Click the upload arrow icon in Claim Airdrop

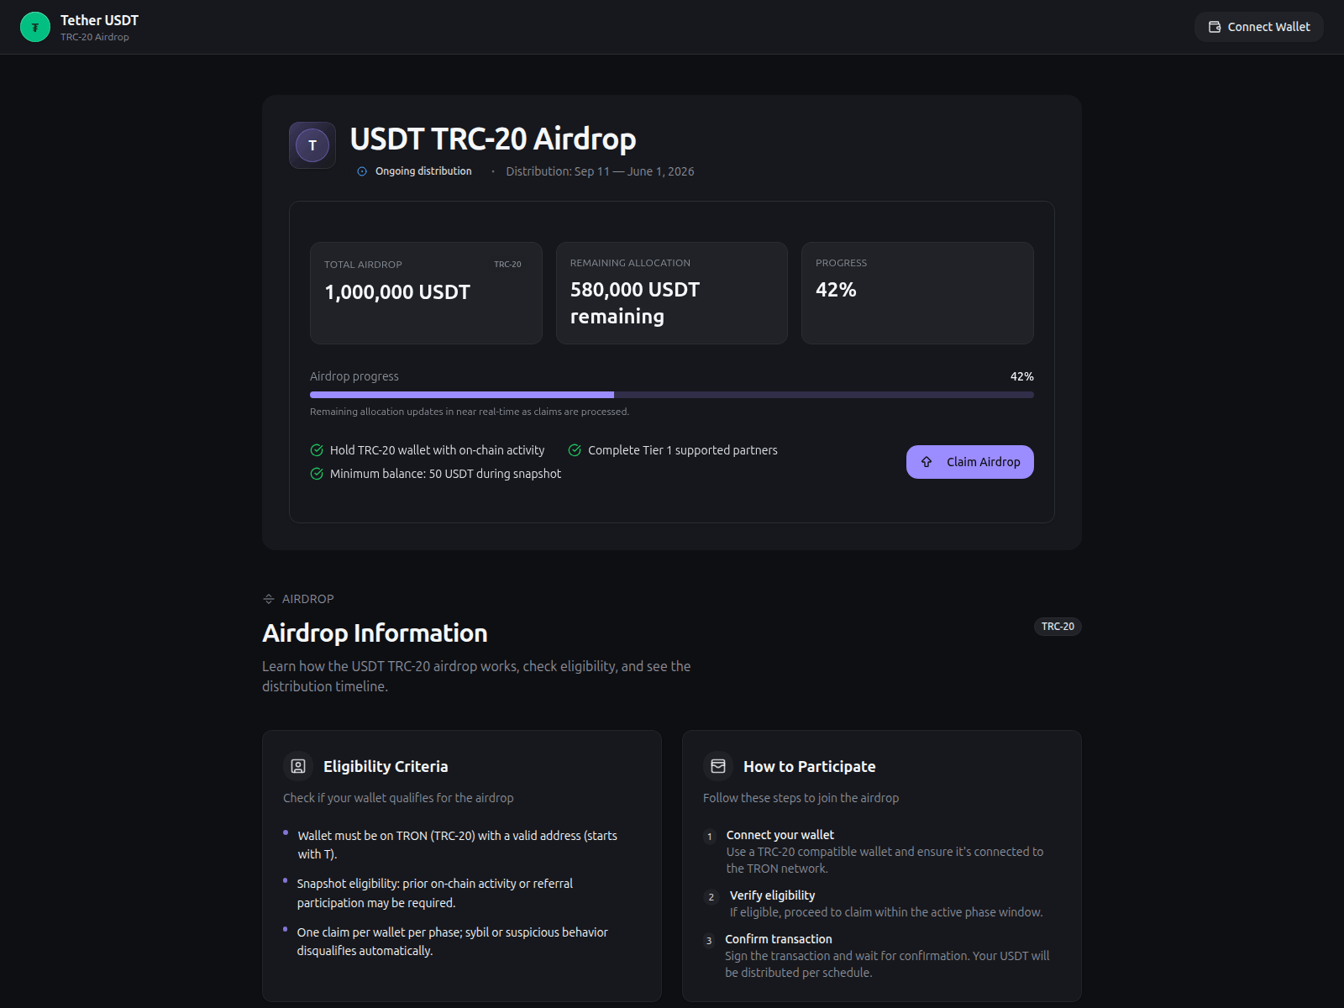pyautogui.click(x=927, y=462)
